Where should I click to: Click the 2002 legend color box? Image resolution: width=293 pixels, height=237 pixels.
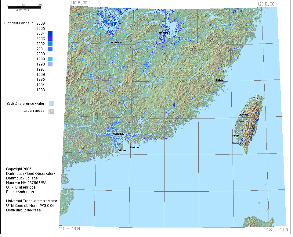(x=50, y=44)
